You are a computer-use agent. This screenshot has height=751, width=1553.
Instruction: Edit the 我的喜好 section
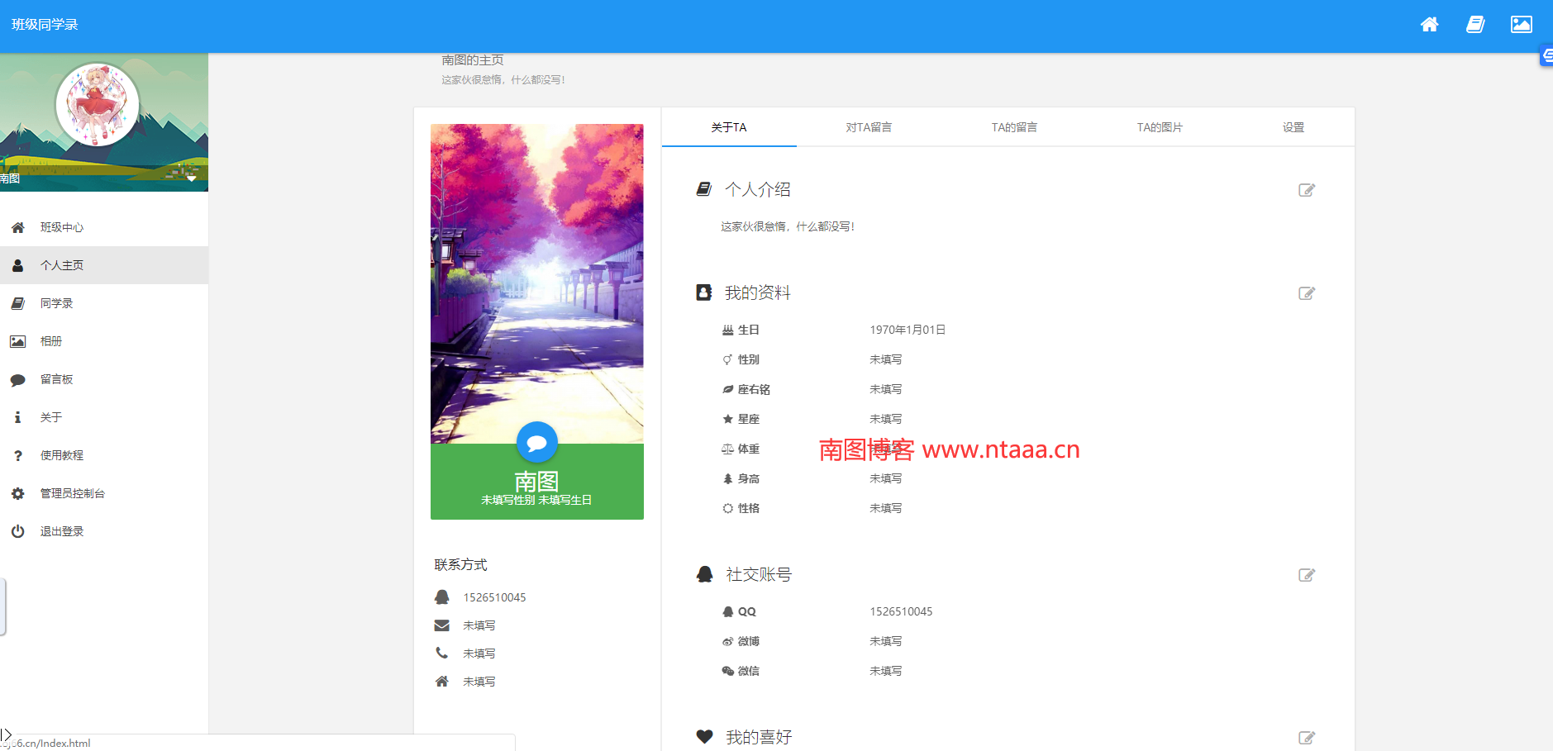pyautogui.click(x=1306, y=738)
